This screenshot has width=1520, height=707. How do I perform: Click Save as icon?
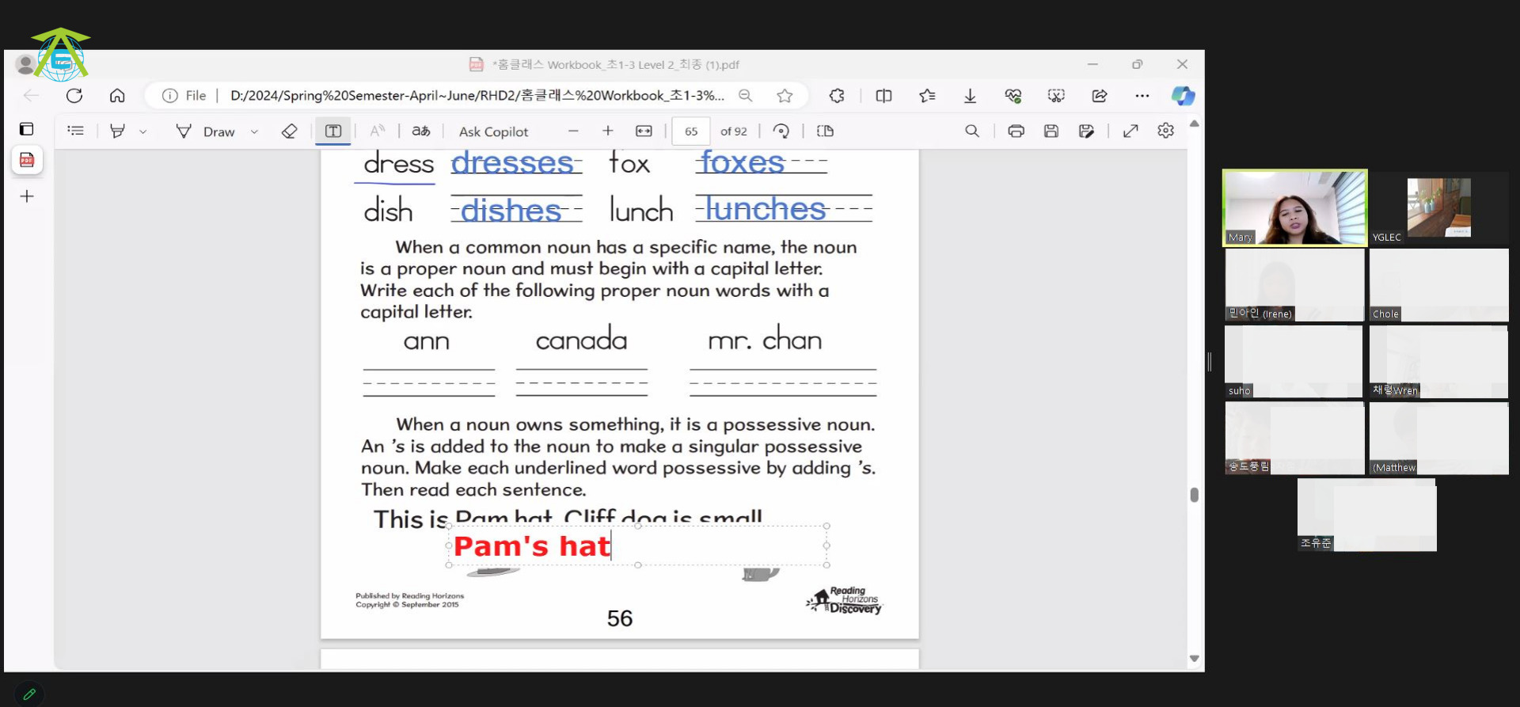(x=1086, y=131)
